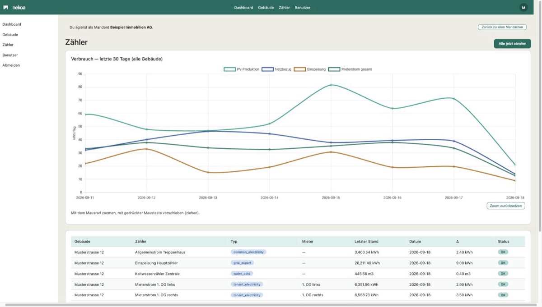Click the common_electricity type badge
This screenshot has height=307, width=542.
tap(248, 252)
